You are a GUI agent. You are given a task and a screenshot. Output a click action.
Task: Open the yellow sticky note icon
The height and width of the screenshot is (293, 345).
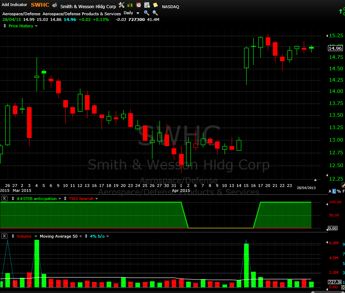click(x=156, y=5)
